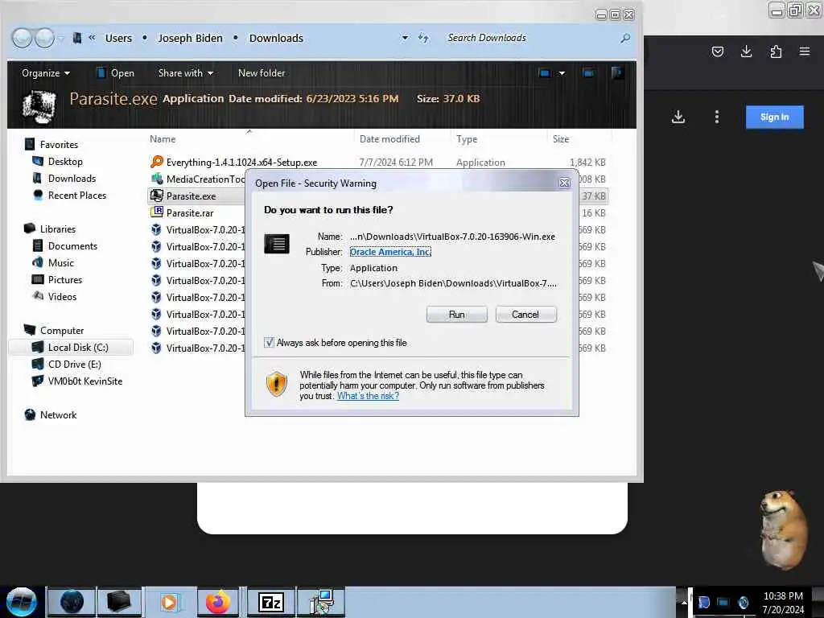Open the Firefox downloads toolbar icon

746,51
